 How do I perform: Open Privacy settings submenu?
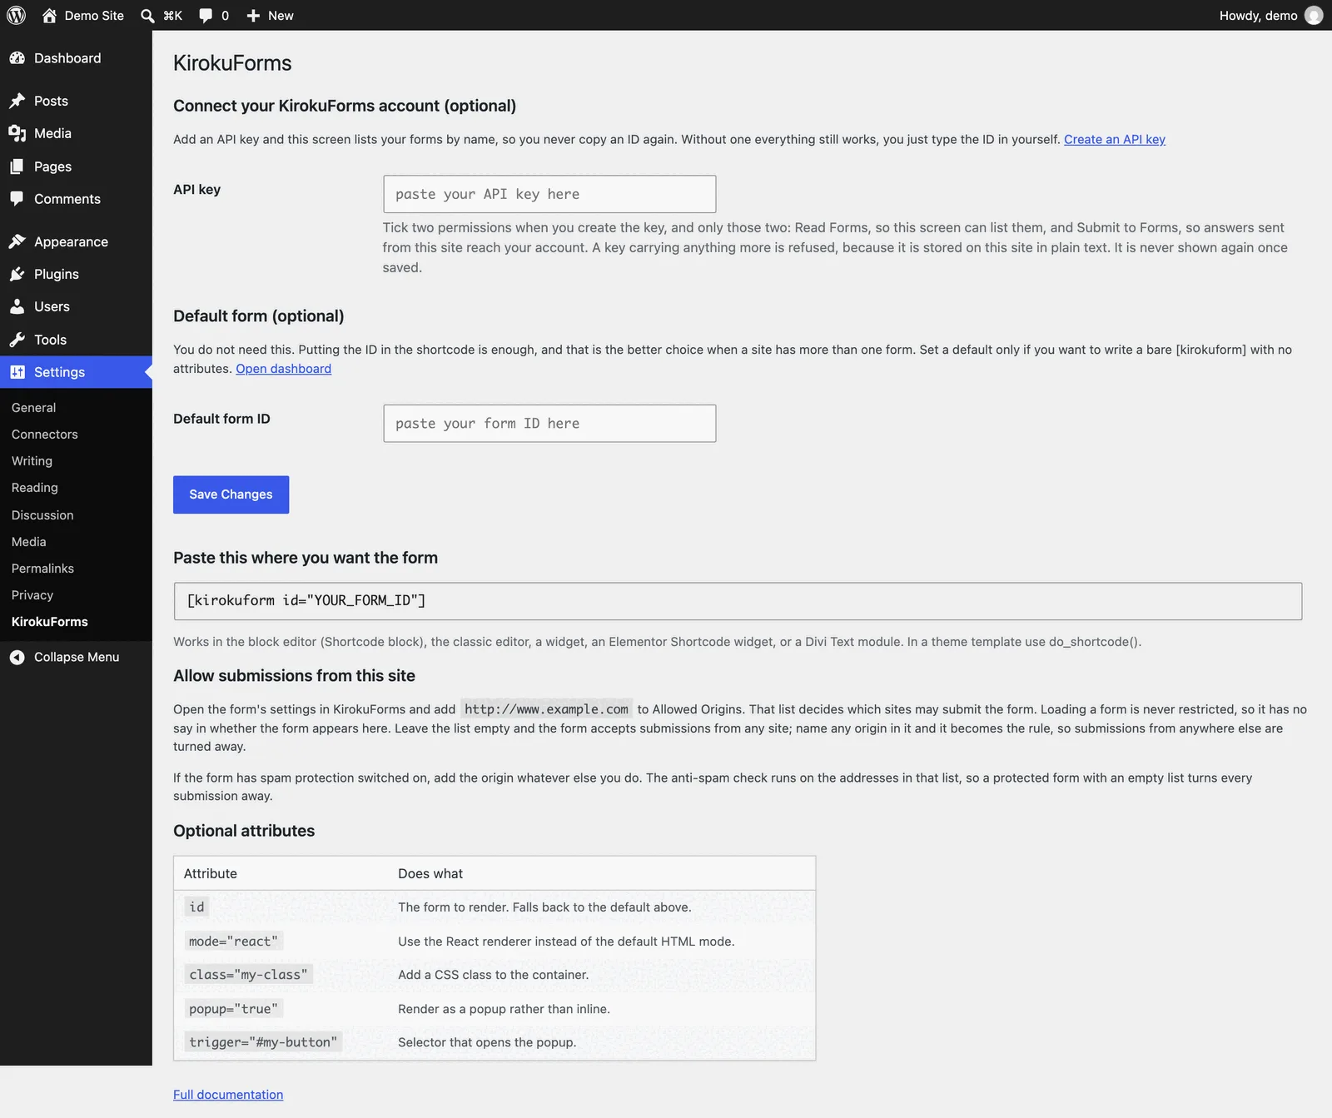point(32,595)
